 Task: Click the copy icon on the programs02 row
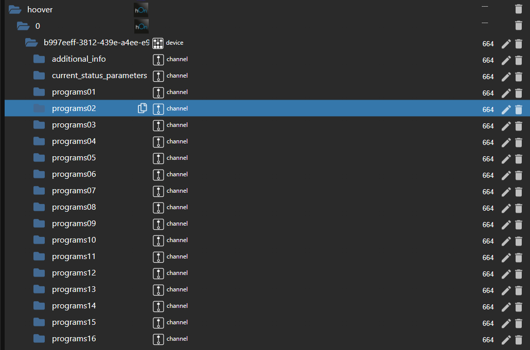142,108
